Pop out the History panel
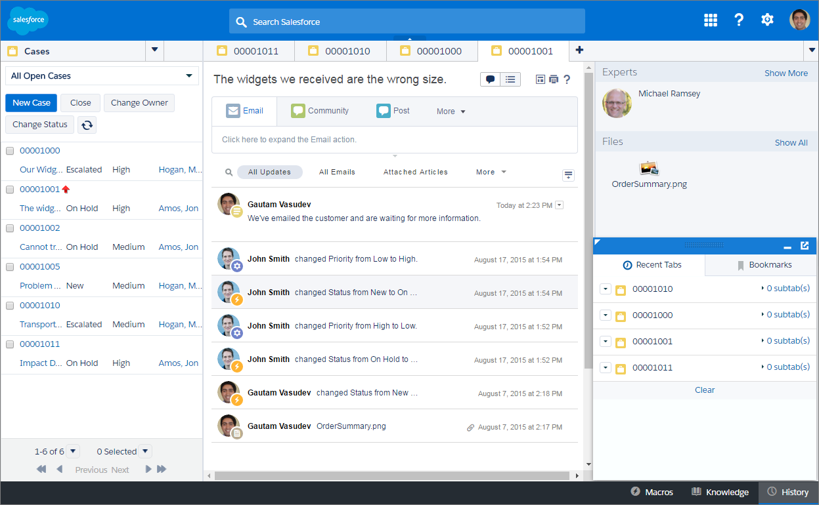 click(x=805, y=245)
